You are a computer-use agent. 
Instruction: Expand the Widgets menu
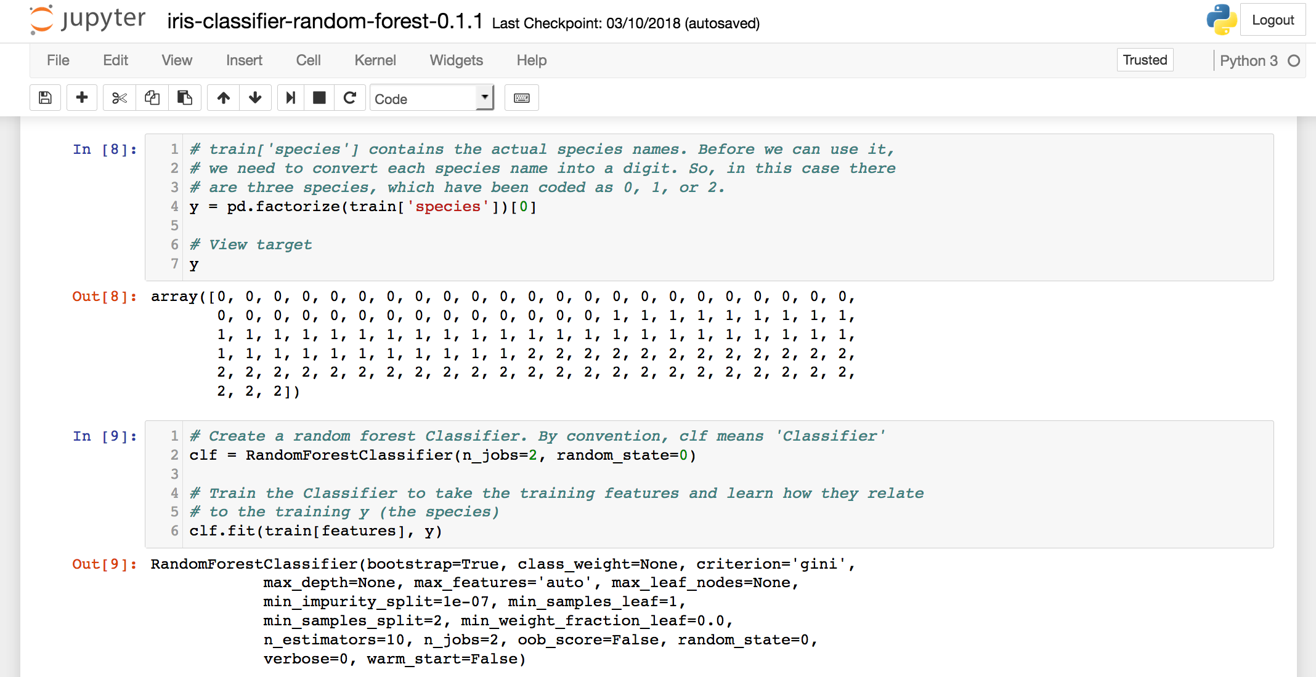pos(456,60)
